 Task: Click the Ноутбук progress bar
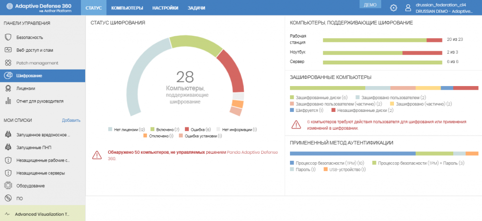(x=382, y=53)
